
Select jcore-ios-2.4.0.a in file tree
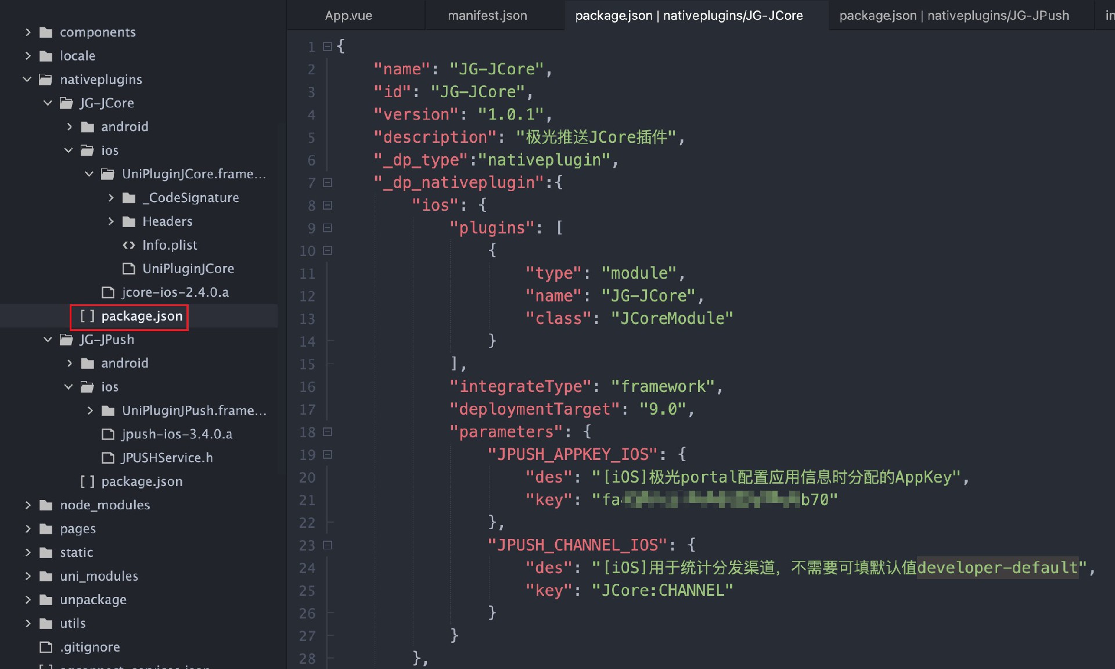[175, 292]
